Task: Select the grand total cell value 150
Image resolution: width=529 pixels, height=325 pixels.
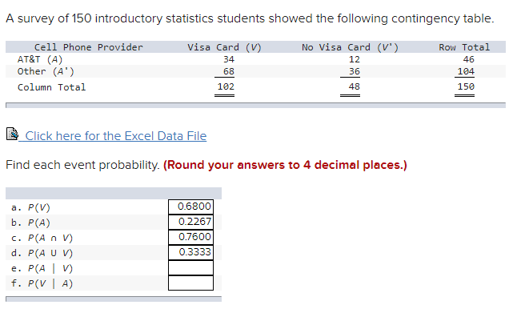Action: [x=466, y=87]
